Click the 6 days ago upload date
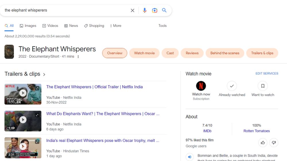This screenshot has width=287, height=161. click(x=55, y=129)
